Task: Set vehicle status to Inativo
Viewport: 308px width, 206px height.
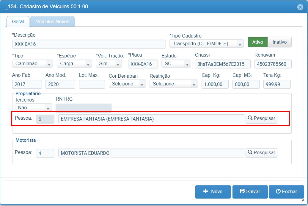Action: 279,42
